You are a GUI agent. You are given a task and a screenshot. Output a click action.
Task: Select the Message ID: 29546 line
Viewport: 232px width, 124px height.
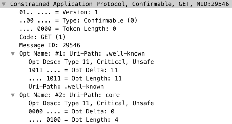click(50, 46)
